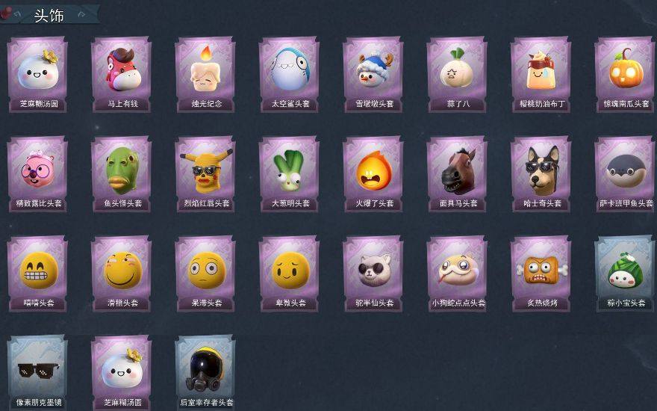The width and height of the screenshot is (657, 411).
Task: Select the 马上有钱 red horse headgear
Action: tap(122, 74)
